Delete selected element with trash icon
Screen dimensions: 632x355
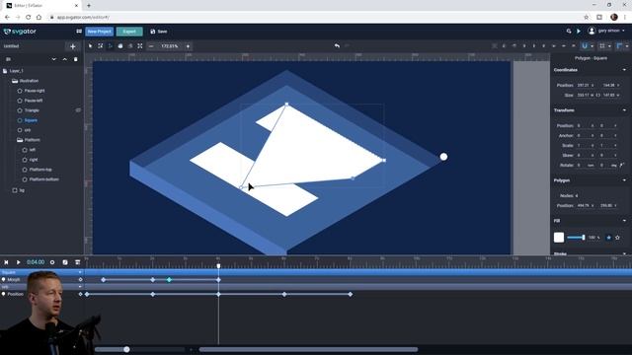pos(75,59)
